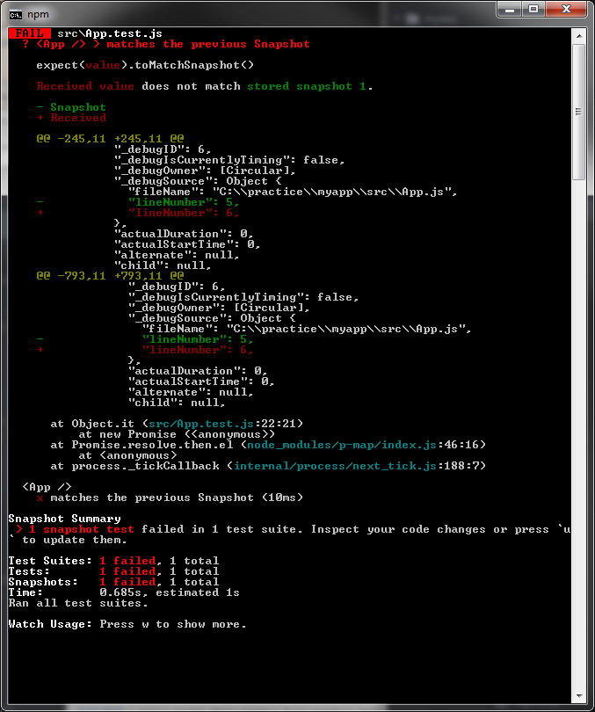
Task: Click the green 'stored snapshot 1' text
Action: click(x=307, y=86)
